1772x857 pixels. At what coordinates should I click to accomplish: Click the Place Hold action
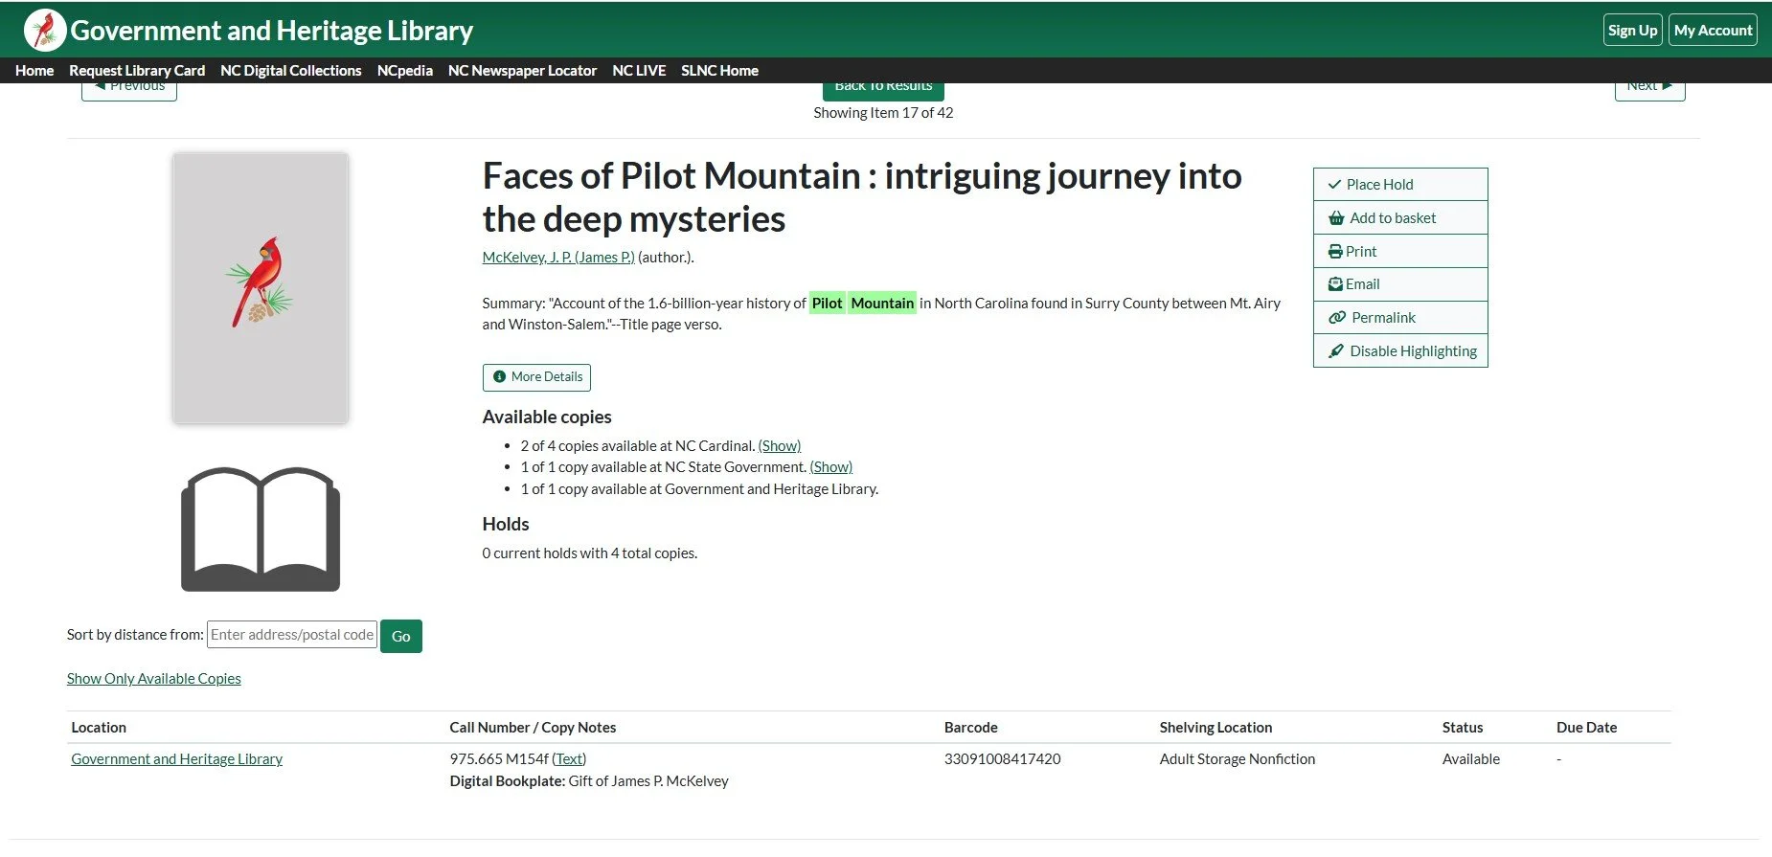pyautogui.click(x=1400, y=185)
